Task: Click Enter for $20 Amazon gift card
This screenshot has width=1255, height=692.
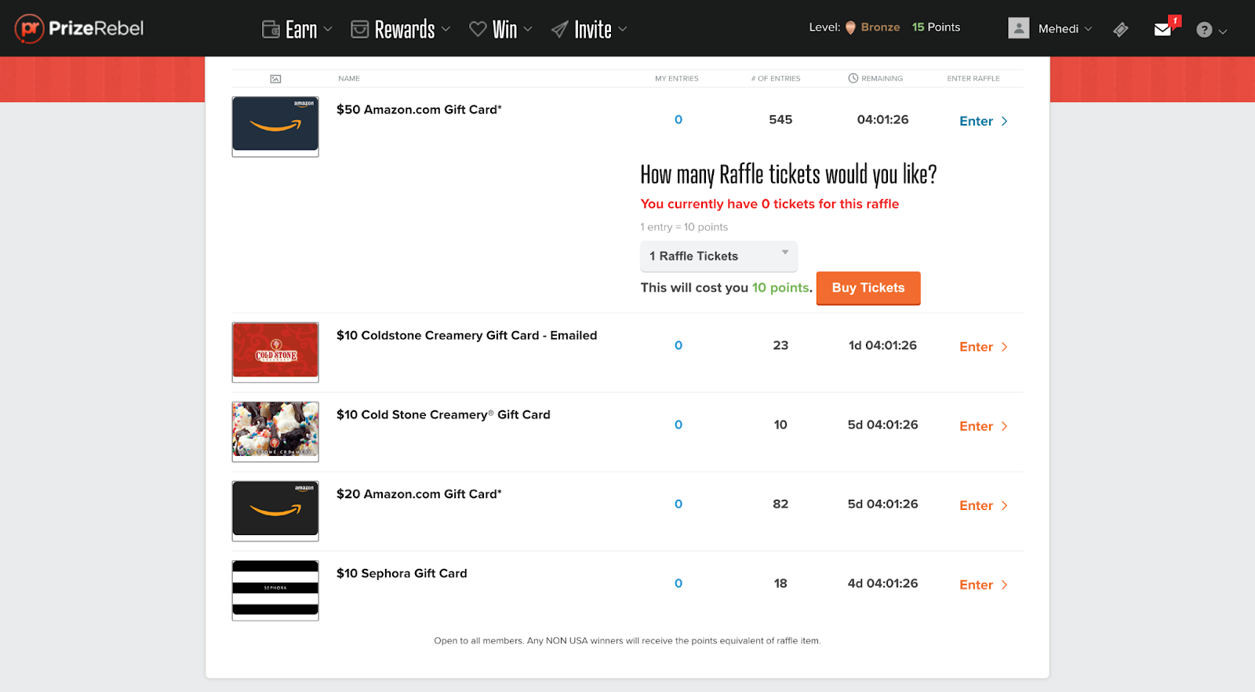Action: (x=984, y=505)
